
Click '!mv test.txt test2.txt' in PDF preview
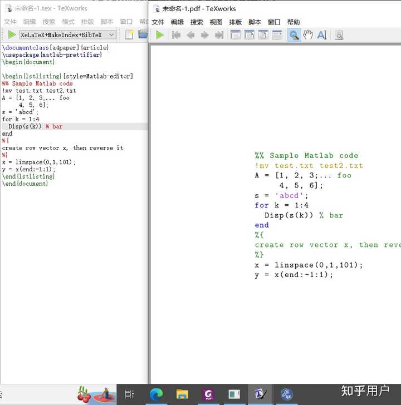tap(309, 166)
